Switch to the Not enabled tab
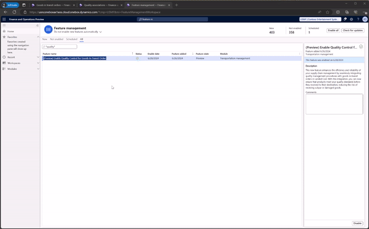This screenshot has height=229, width=369. 57,39
